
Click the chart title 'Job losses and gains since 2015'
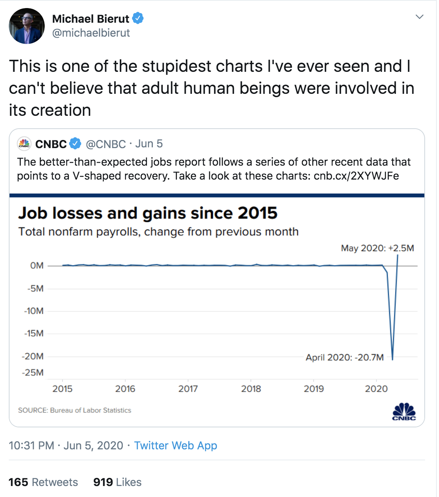(x=148, y=213)
